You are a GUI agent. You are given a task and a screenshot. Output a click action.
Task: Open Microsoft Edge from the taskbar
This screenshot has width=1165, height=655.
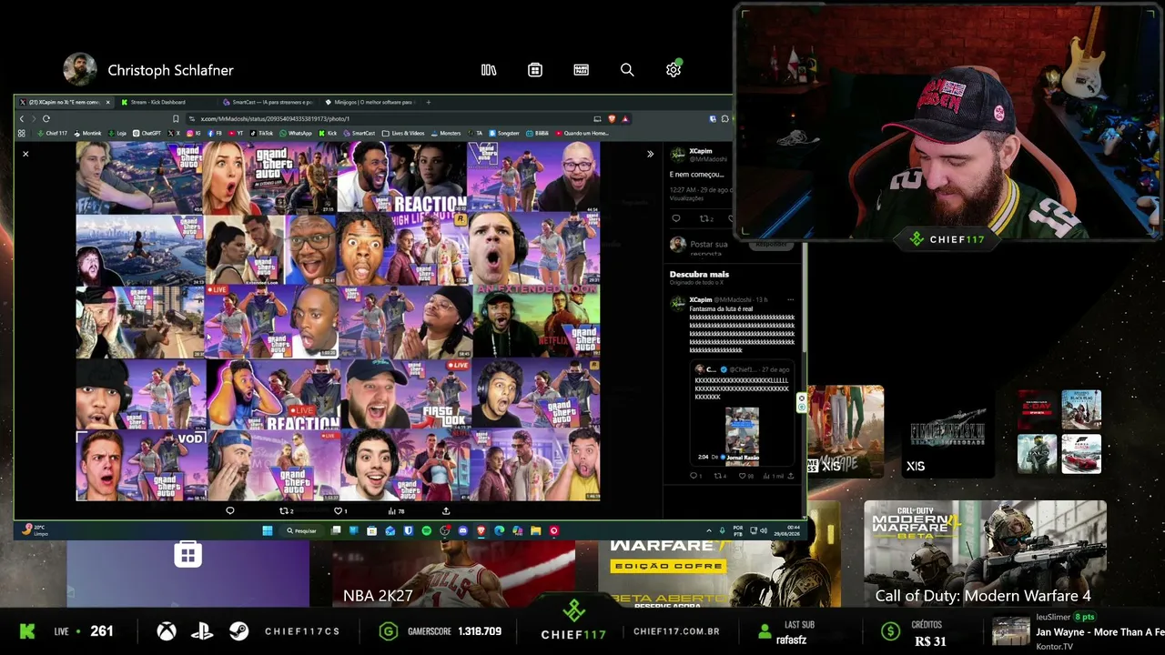(500, 530)
